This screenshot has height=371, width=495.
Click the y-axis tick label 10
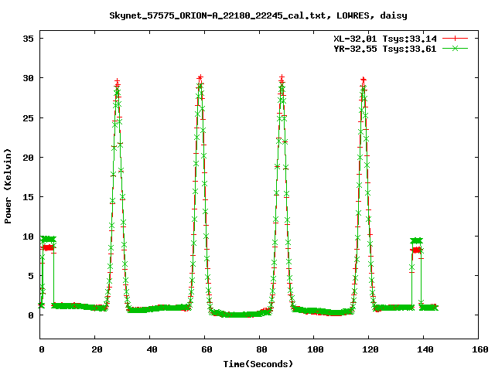click(x=28, y=237)
